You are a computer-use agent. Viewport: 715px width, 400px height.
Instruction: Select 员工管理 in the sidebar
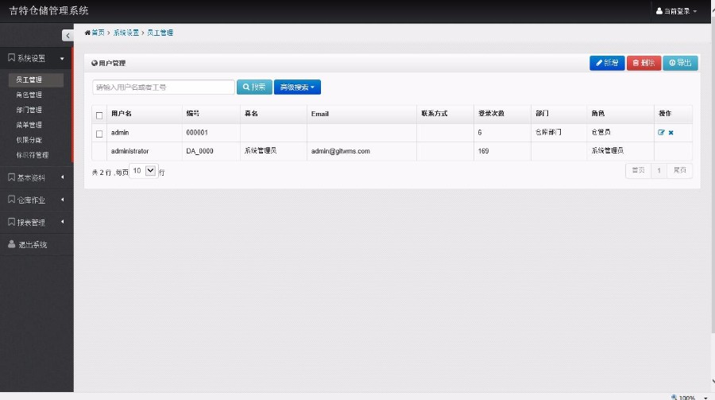36,80
